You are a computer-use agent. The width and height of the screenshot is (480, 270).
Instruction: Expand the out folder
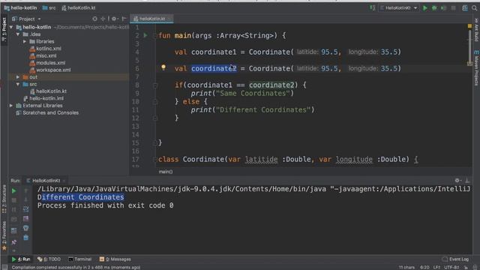click(18, 77)
